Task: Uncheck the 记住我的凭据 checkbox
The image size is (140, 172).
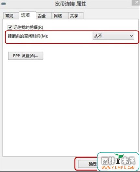Action: 10,27
